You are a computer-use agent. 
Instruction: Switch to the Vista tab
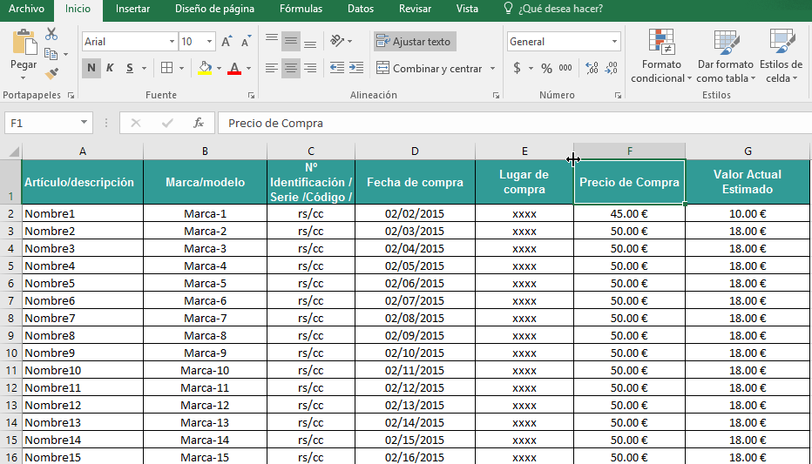click(x=467, y=9)
